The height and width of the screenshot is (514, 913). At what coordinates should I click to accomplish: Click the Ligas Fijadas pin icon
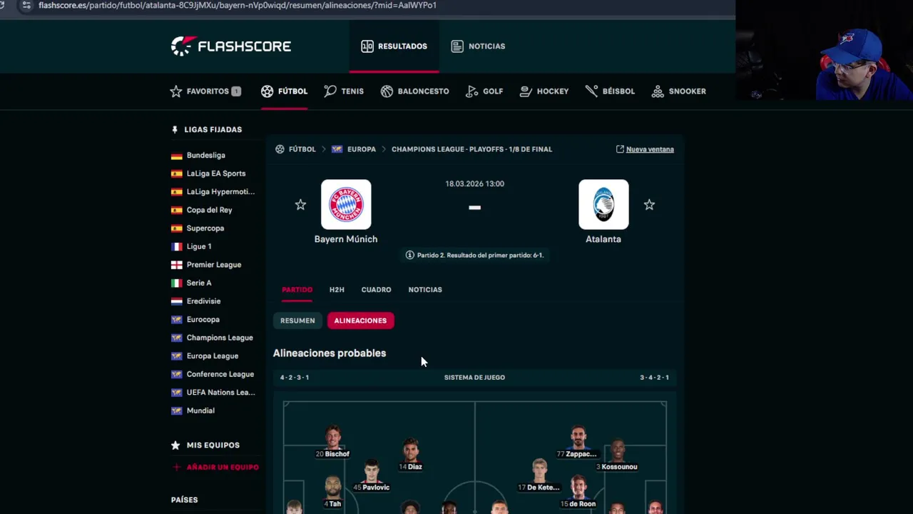tap(175, 129)
